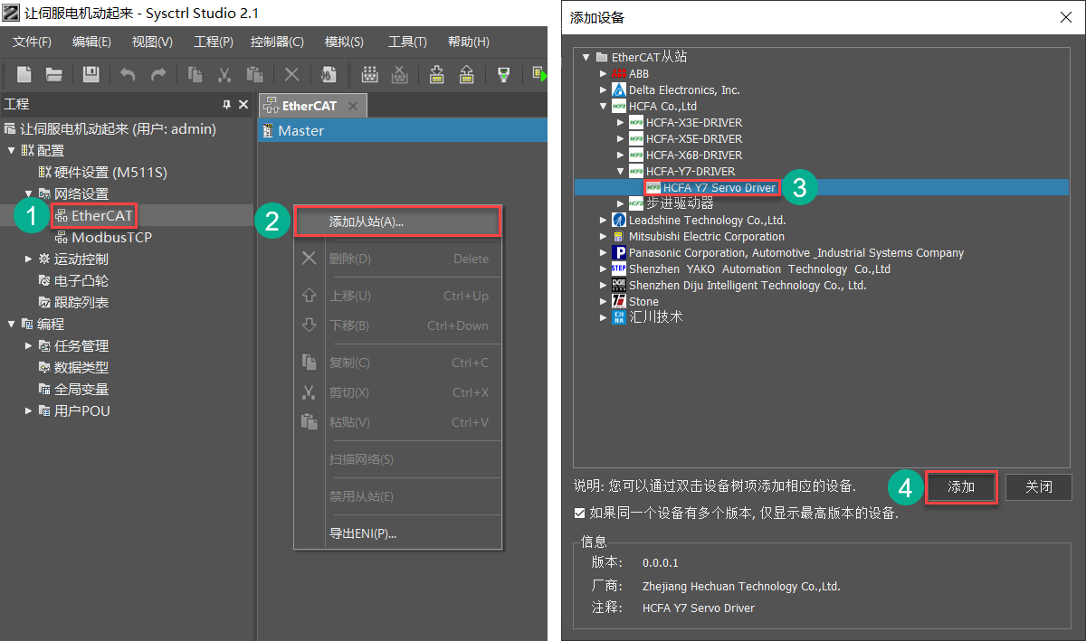Expand Delta Electronics, Inc. node
This screenshot has width=1086, height=641.
click(604, 90)
